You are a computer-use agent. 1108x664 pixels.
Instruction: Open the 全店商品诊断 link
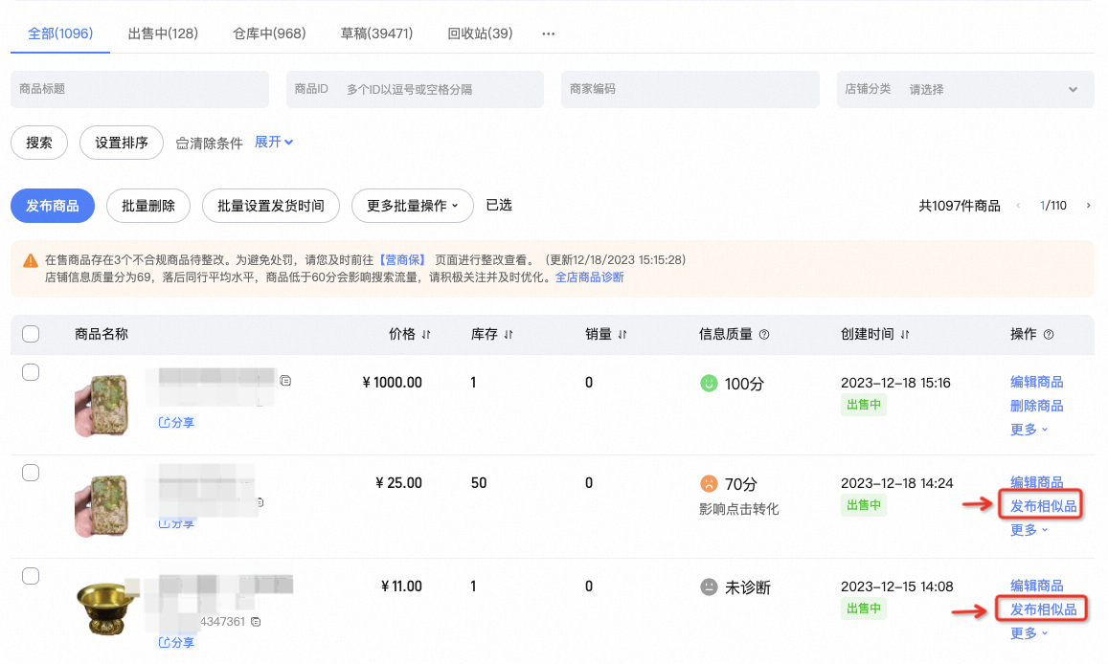pos(589,277)
